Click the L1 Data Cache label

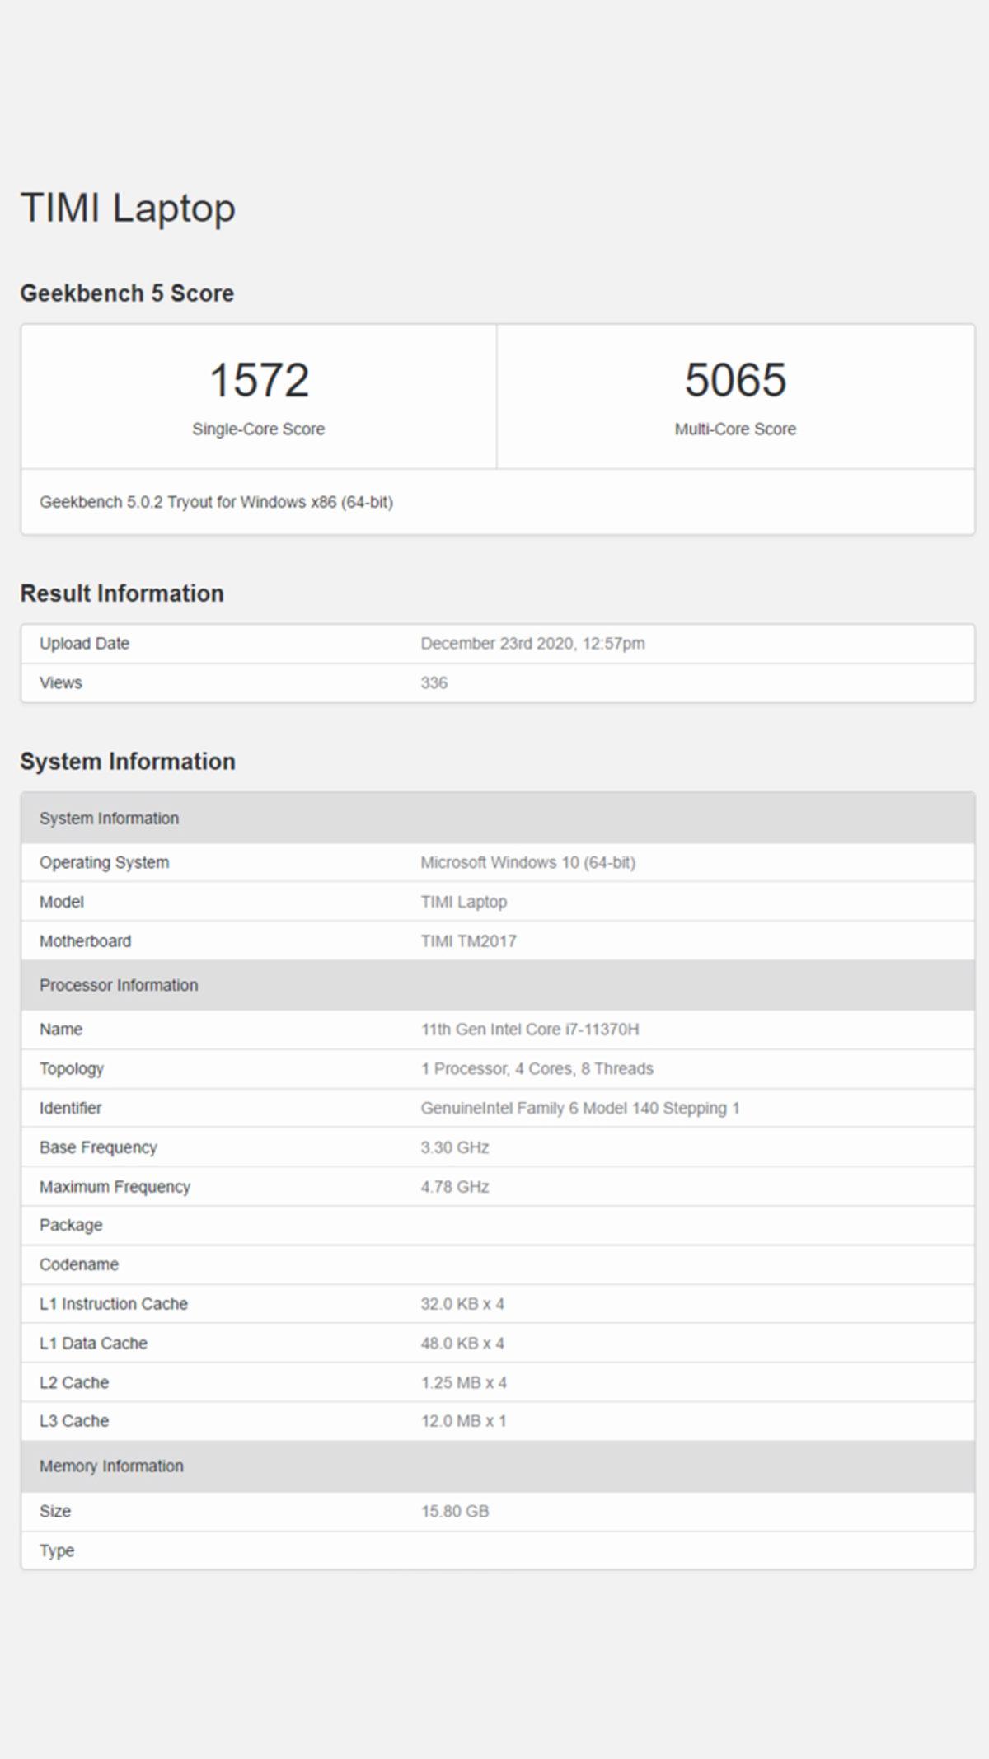point(93,1344)
